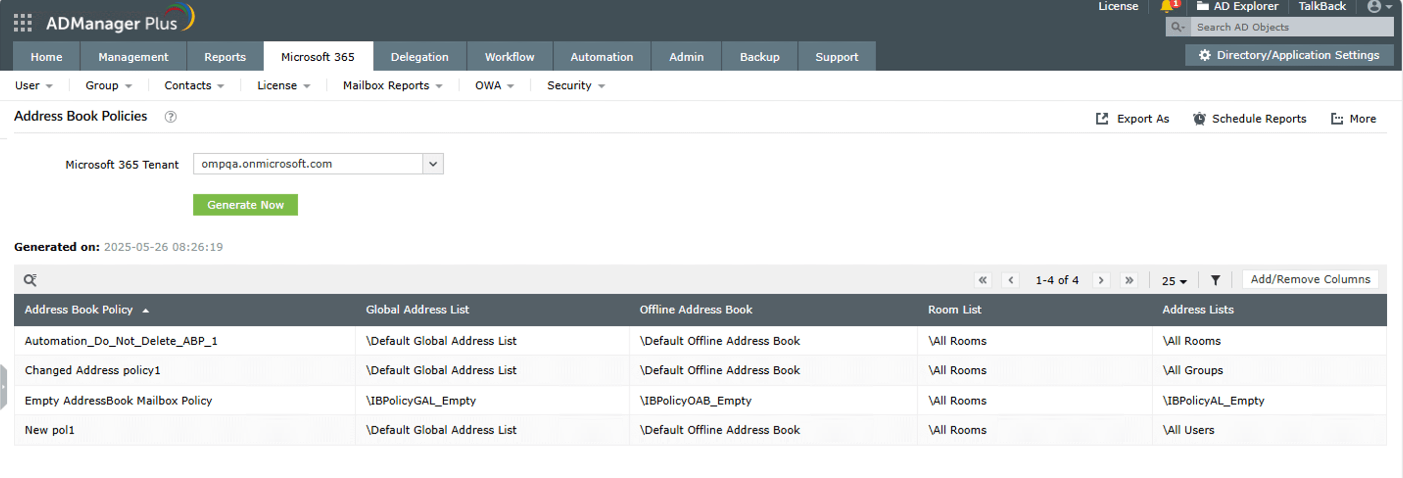Switch to the Delegation tab

[x=419, y=57]
